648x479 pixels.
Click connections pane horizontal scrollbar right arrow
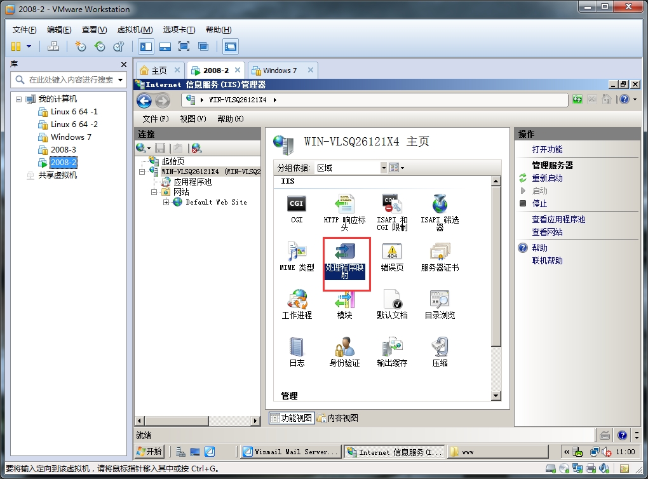click(x=255, y=421)
